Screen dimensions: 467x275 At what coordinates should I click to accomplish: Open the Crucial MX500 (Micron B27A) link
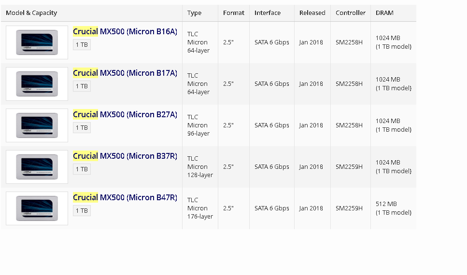(125, 115)
